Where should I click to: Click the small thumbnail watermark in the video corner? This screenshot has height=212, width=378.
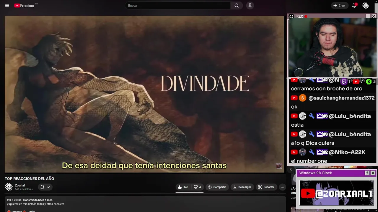[x=279, y=166]
